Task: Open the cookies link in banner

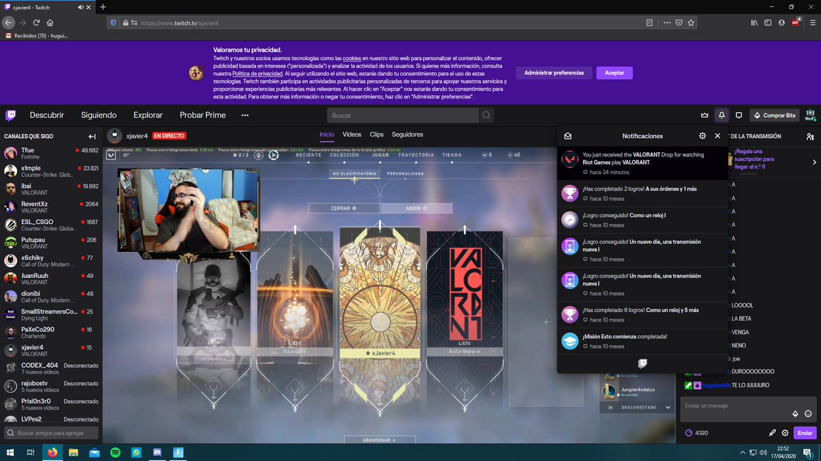Action: point(352,59)
